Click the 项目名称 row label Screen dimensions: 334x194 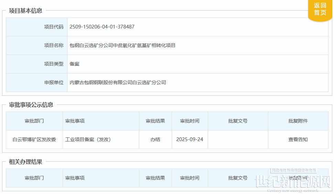pyautogui.click(x=54, y=45)
